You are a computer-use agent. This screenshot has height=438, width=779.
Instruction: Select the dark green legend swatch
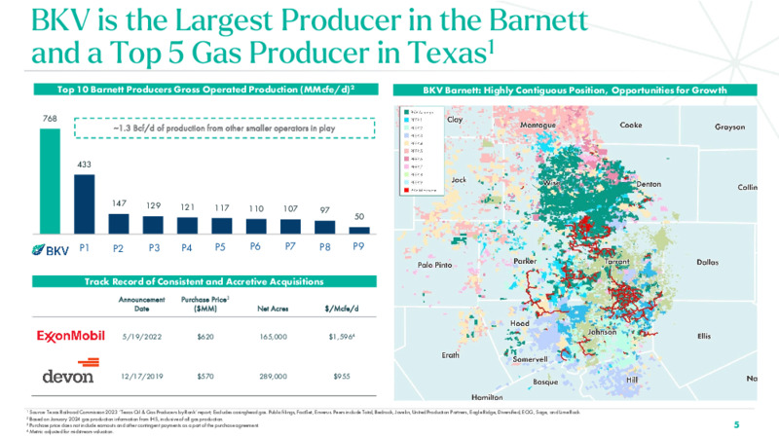click(x=406, y=112)
